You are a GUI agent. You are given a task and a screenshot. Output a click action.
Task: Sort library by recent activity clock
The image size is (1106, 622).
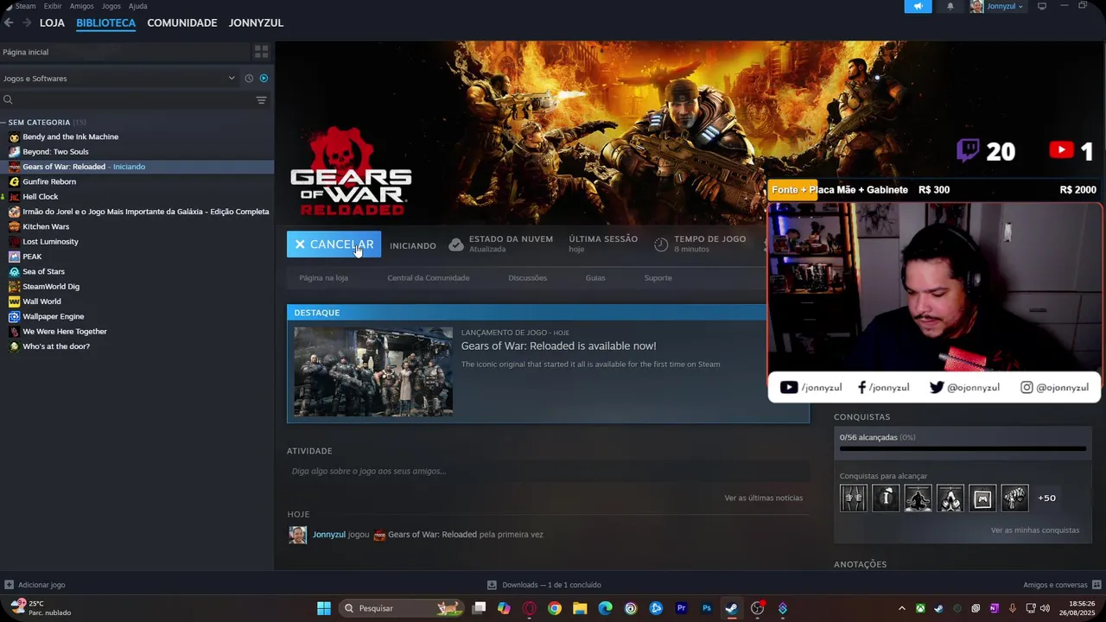tap(249, 79)
